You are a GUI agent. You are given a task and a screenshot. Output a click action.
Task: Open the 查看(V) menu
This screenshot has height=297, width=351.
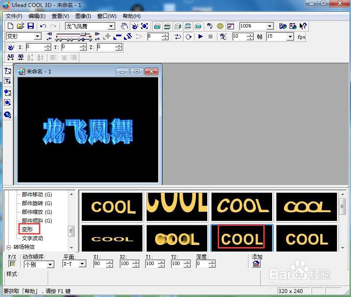pos(60,16)
